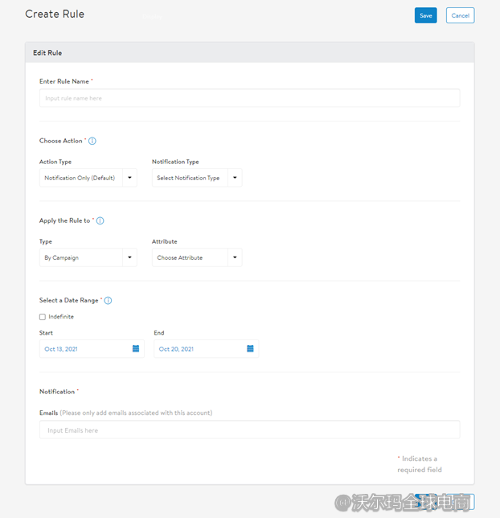Click the info icon beside Apply the Rule to
The width and height of the screenshot is (500, 518).
(x=100, y=220)
